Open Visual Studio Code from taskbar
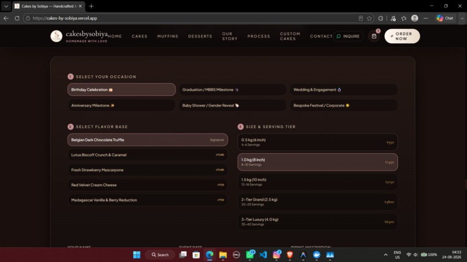 (x=263, y=255)
